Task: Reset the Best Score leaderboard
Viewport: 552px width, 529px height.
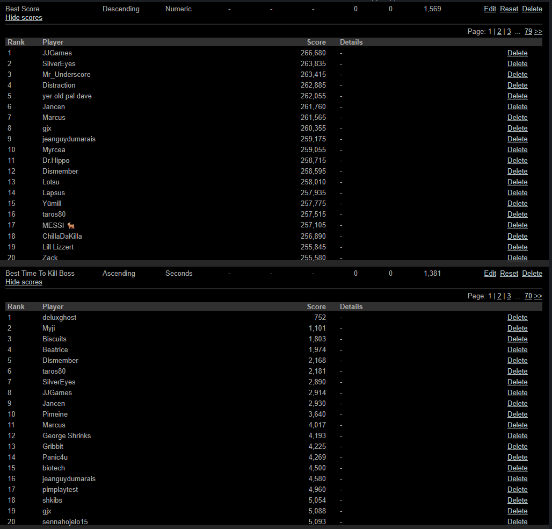Action: tap(509, 9)
